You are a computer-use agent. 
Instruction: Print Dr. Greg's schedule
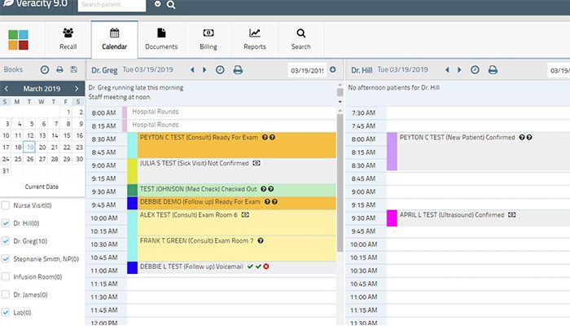[x=238, y=70]
